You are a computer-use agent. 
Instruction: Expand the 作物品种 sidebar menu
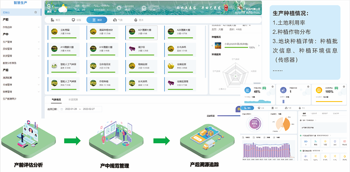tap(21, 27)
